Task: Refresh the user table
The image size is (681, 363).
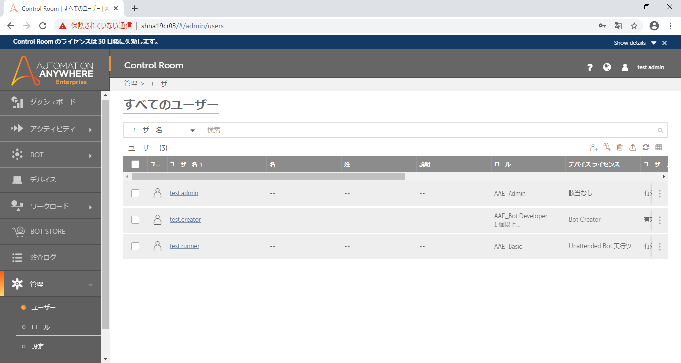Action: 646,147
